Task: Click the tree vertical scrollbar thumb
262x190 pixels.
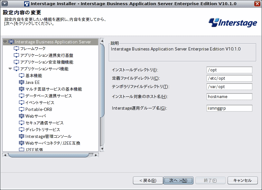Action: (102, 80)
